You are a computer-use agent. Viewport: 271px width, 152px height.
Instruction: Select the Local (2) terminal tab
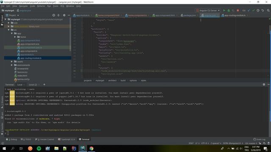(33, 84)
